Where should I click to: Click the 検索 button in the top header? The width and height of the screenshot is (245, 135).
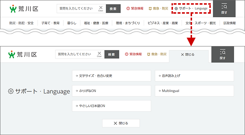coord(113,9)
